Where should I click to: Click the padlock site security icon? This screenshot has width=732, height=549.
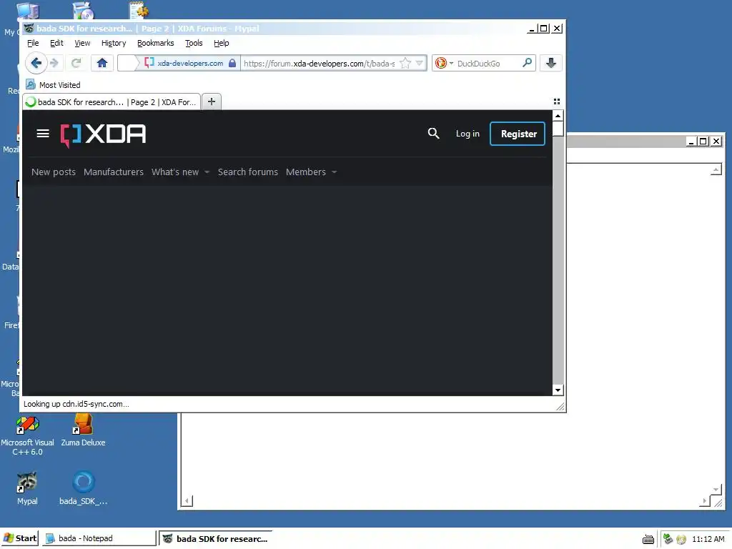[x=232, y=63]
